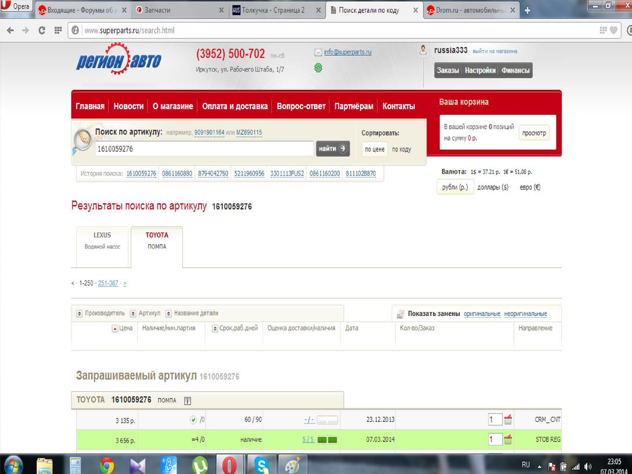This screenshot has height=474, width=632.
Task: Show неоригинальные replacements
Action: pyautogui.click(x=526, y=314)
